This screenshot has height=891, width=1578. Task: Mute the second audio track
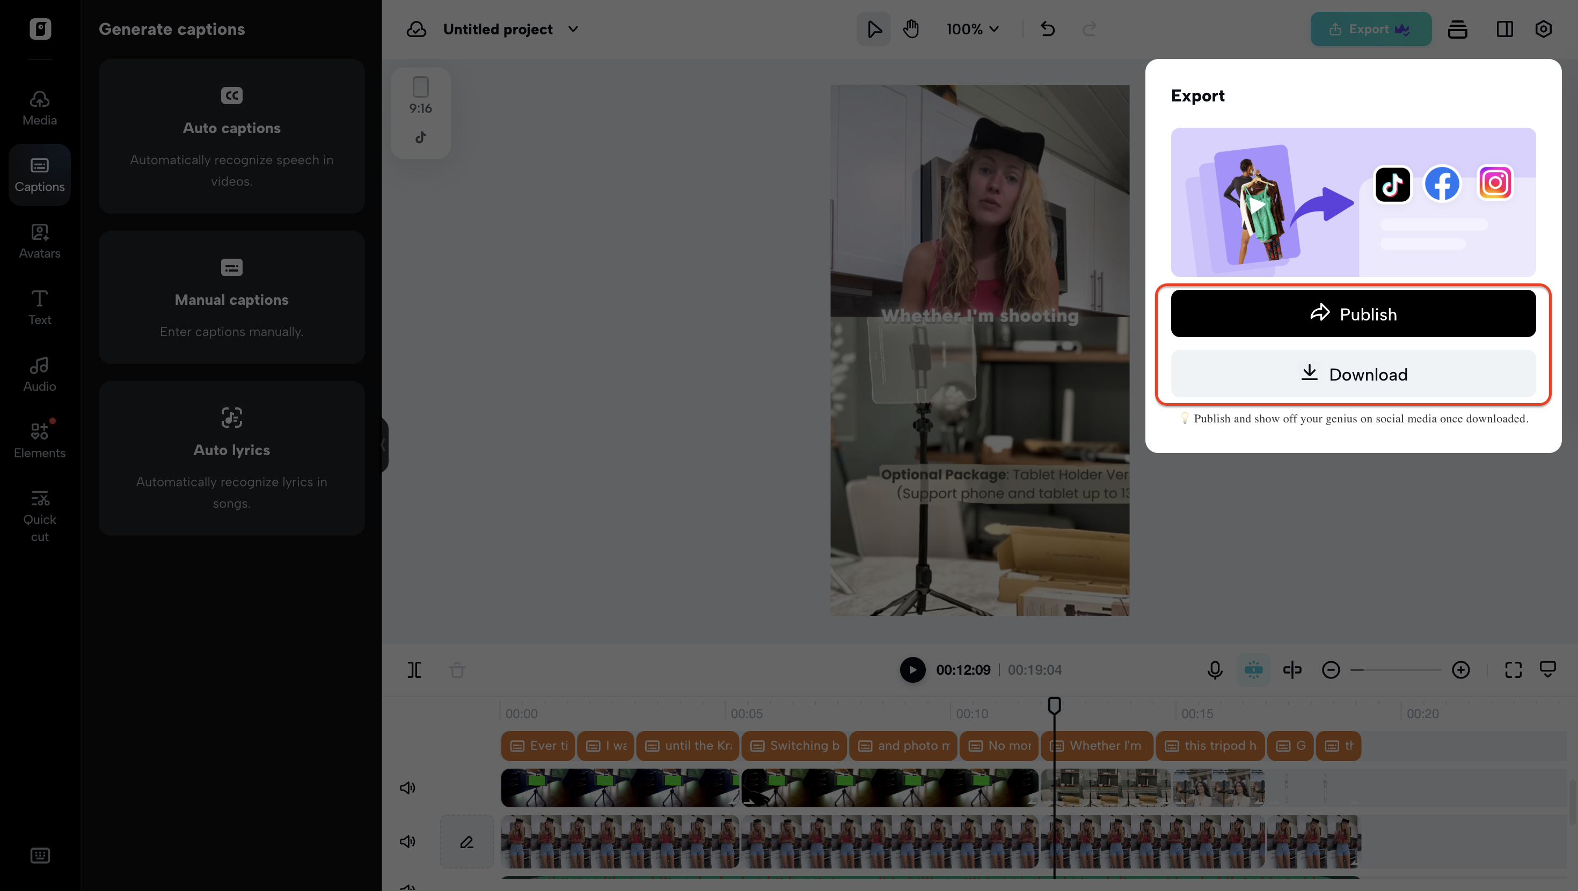(408, 842)
